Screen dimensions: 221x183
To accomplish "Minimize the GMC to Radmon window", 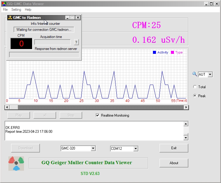I will pos(67,18).
